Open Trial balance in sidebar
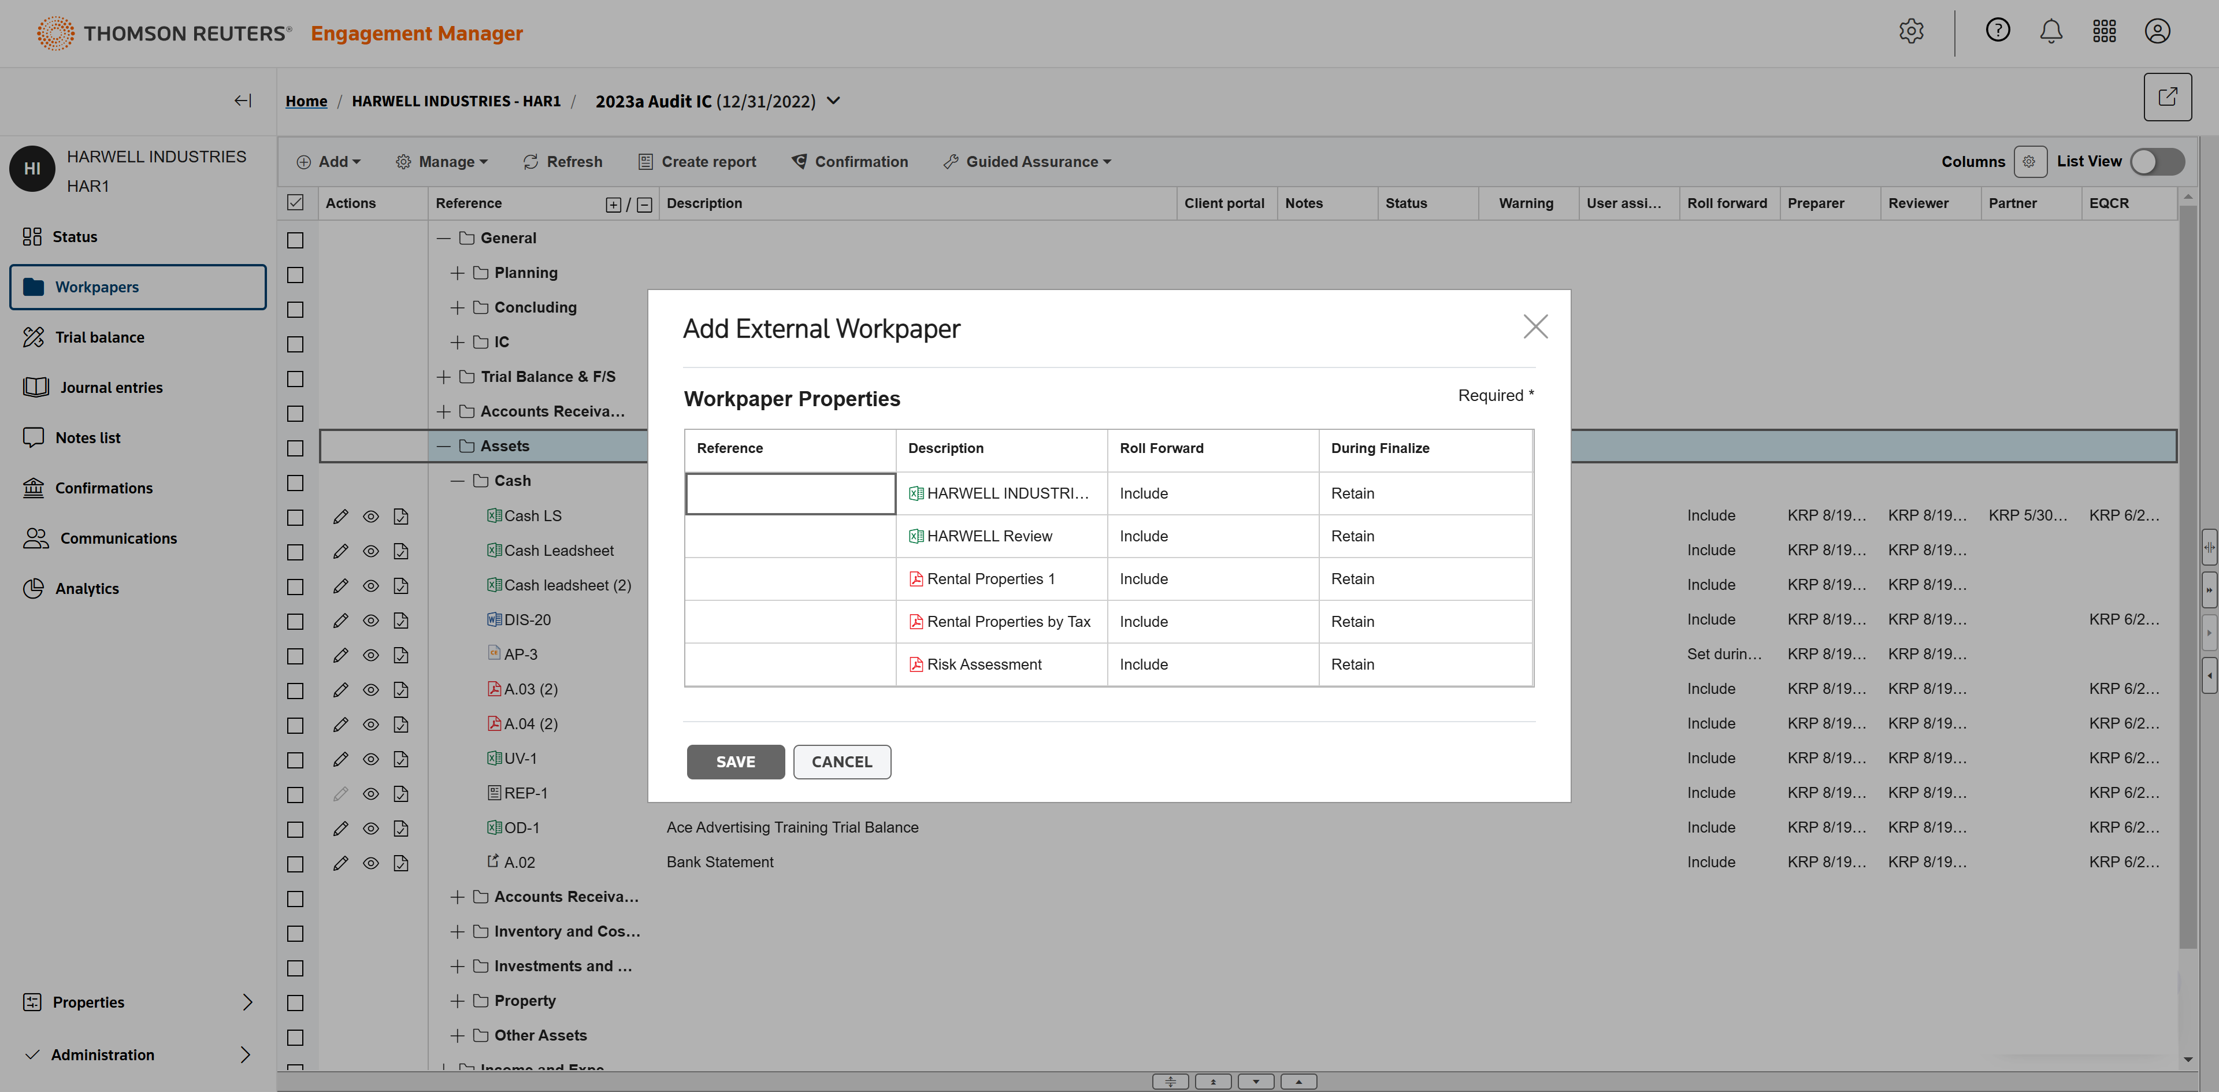 [99, 337]
